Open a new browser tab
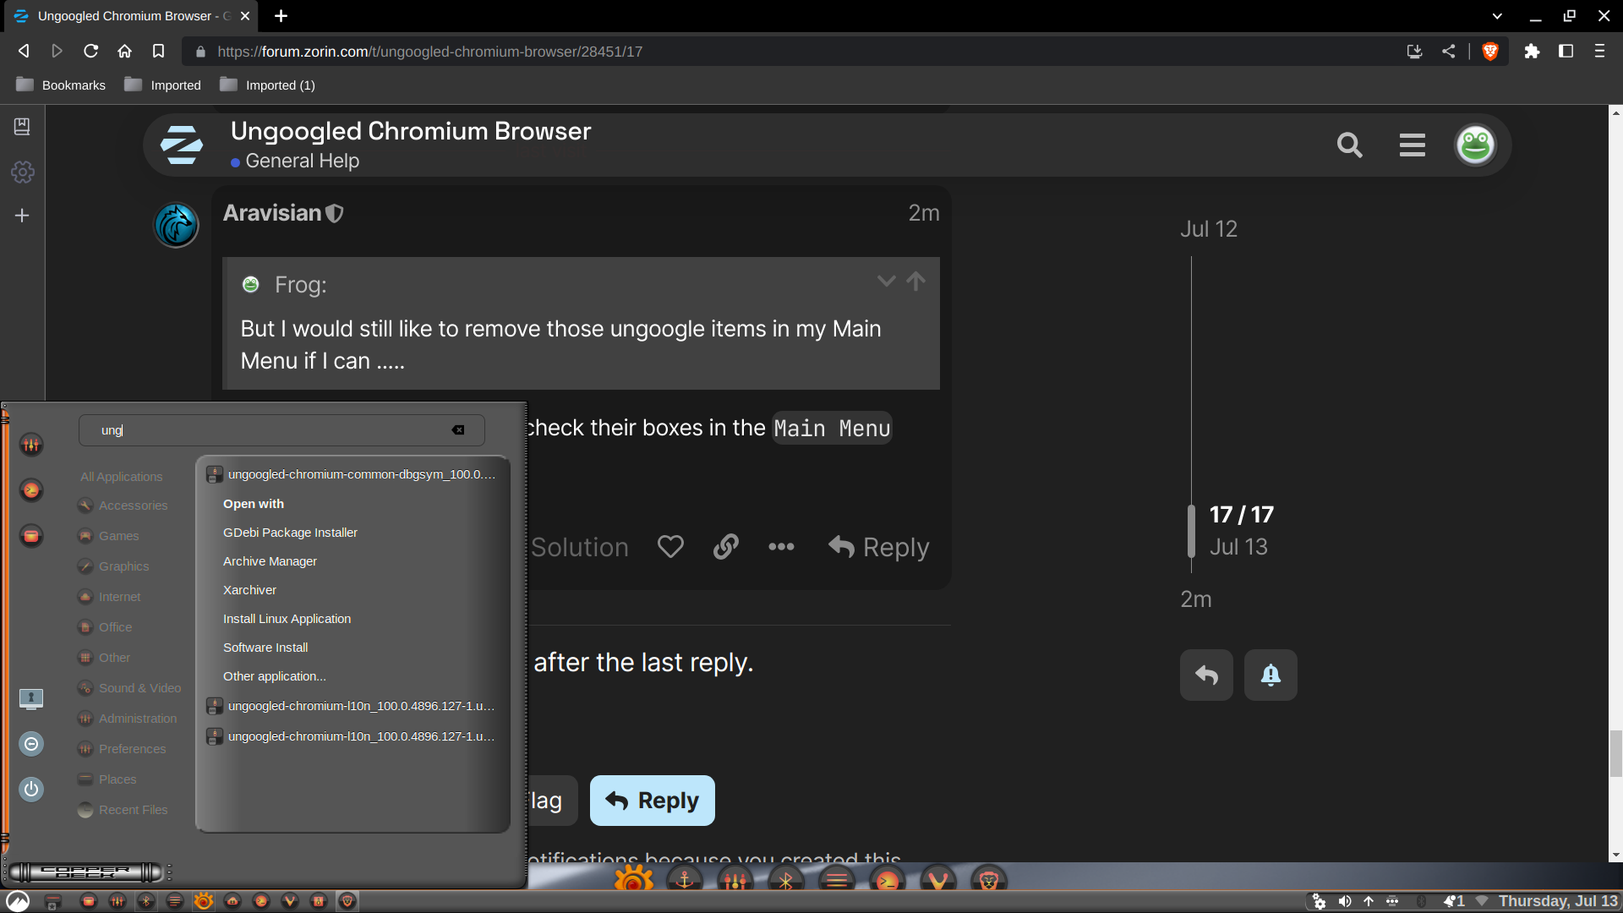This screenshot has height=913, width=1623. tap(281, 16)
